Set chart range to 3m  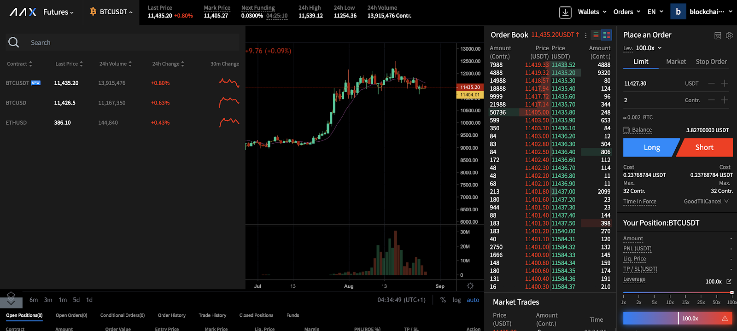click(48, 300)
